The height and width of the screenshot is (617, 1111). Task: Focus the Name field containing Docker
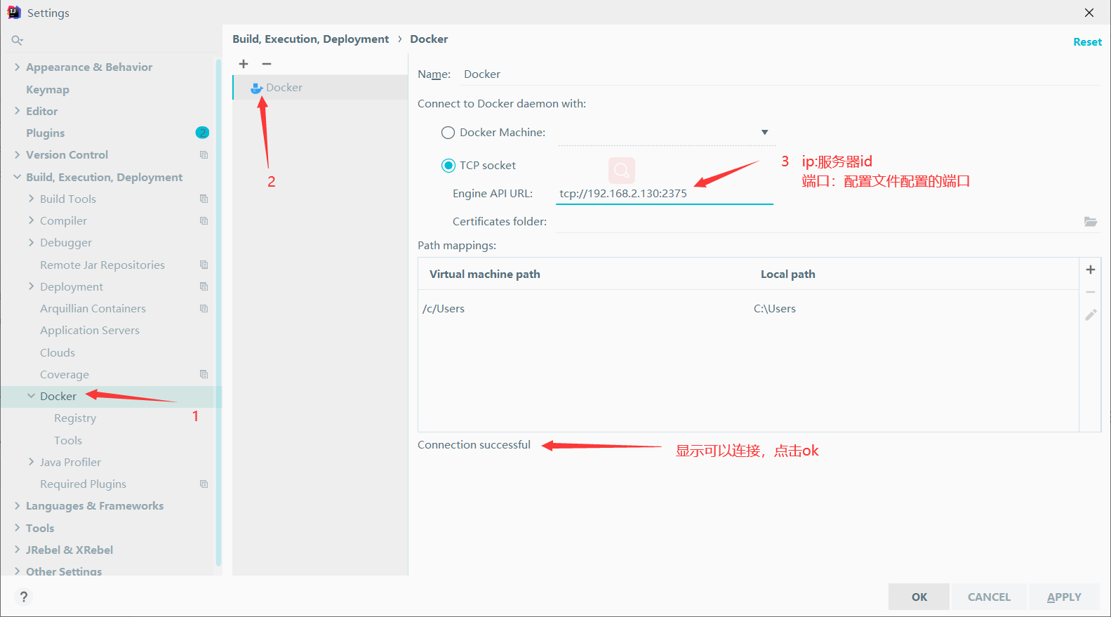[x=781, y=74]
